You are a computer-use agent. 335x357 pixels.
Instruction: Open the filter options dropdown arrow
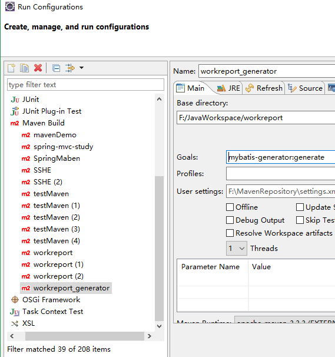point(81,68)
